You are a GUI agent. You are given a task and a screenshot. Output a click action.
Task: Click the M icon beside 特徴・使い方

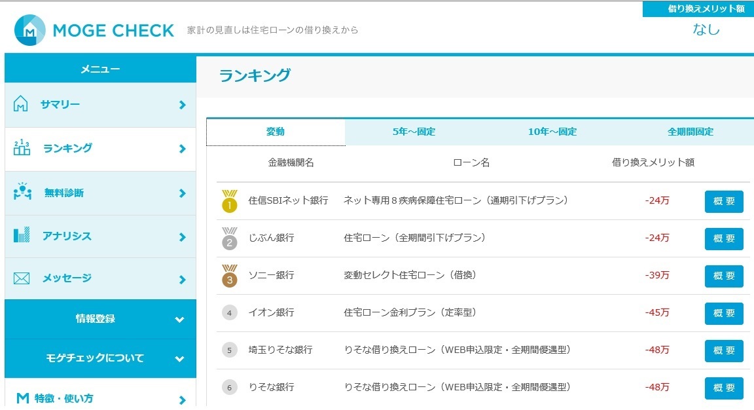(23, 398)
